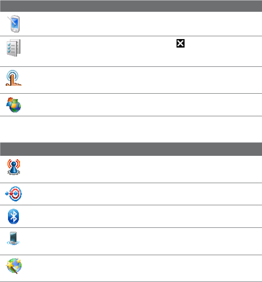The image size is (262, 282).
Task: Select the finger touch ripple icon
Action: (x=14, y=78)
